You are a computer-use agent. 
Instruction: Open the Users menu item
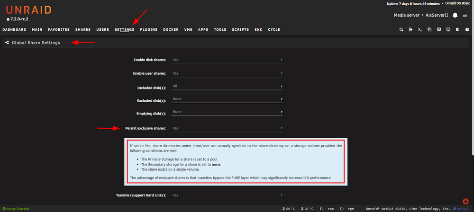click(102, 30)
